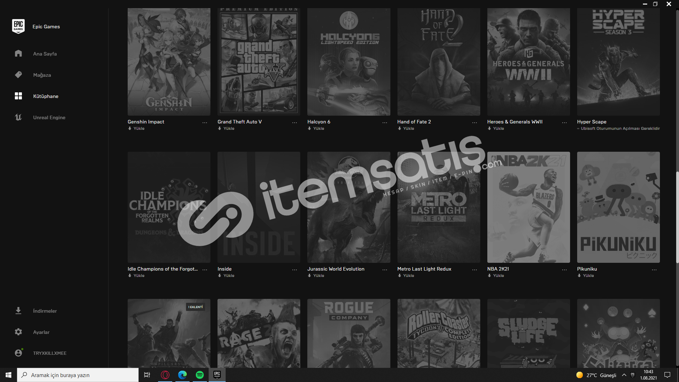
Task: Click the Windows search box
Action: coord(78,375)
